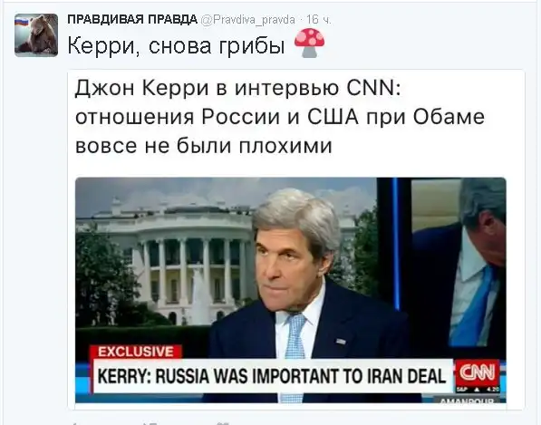Image resolution: width=541 pixels, height=425 pixels.
Task: Click the red EXCLUSIVE banner
Action: coord(136,352)
